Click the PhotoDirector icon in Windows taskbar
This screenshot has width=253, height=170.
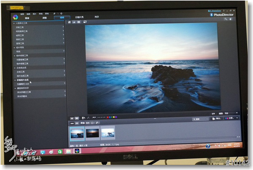coord(77,151)
